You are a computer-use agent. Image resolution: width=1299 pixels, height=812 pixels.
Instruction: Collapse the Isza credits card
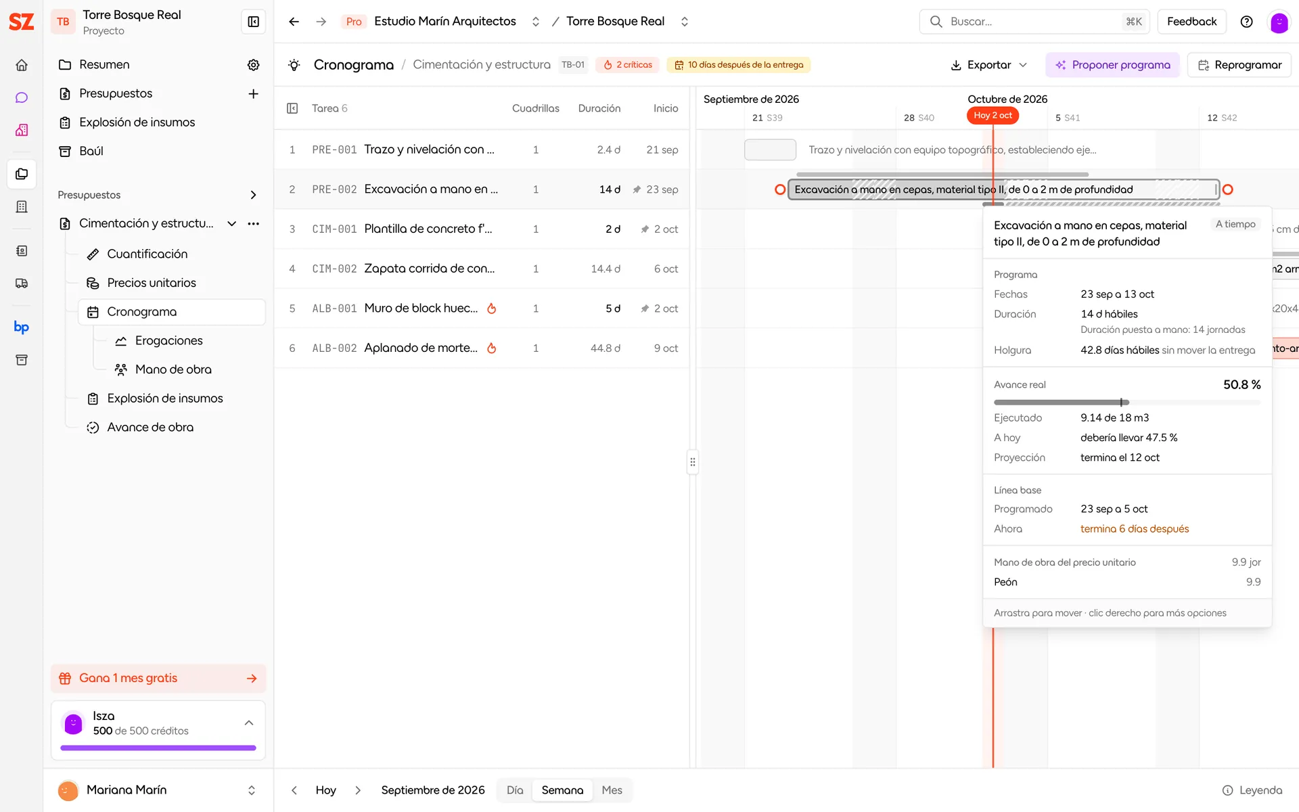(x=249, y=723)
